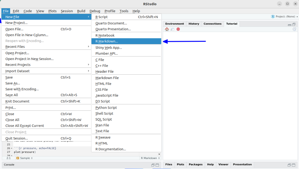Open the View menu
Screen dimensions: 299x169
click(40, 11)
